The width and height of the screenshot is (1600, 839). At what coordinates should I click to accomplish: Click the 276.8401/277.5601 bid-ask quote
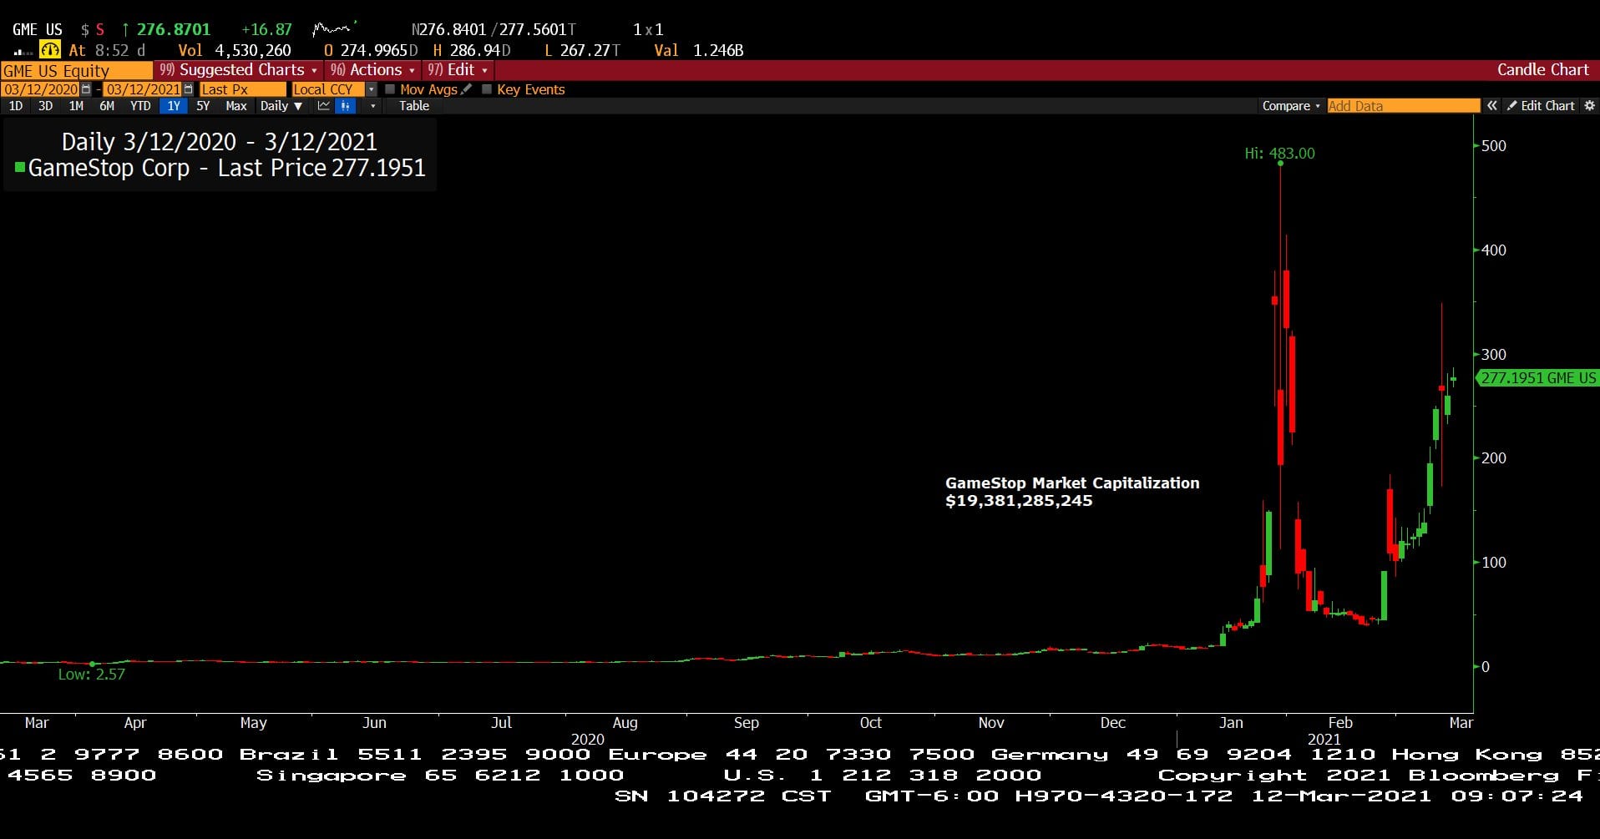click(x=494, y=29)
